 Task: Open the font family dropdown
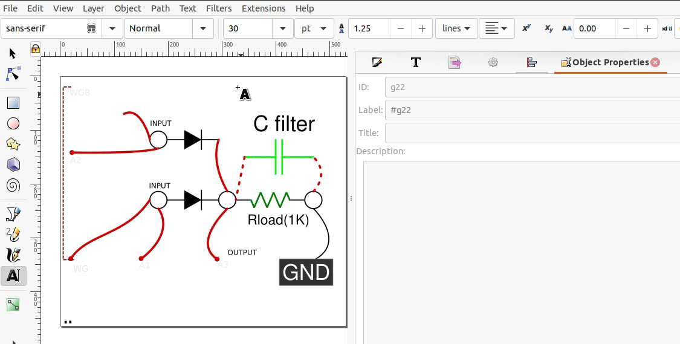click(112, 28)
